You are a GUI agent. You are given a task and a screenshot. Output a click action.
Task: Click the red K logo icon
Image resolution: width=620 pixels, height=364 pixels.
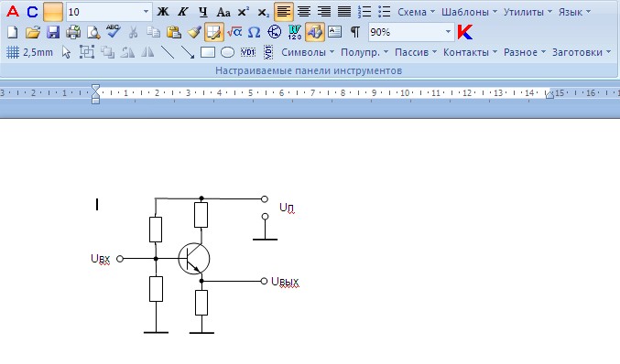point(465,32)
